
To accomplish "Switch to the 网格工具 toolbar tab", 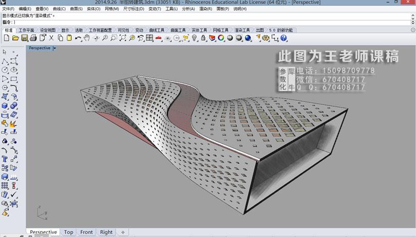I will 221,30.
